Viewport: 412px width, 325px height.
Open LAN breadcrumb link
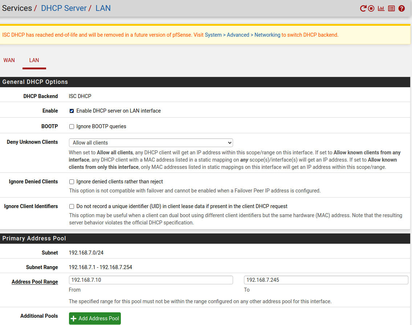click(103, 8)
